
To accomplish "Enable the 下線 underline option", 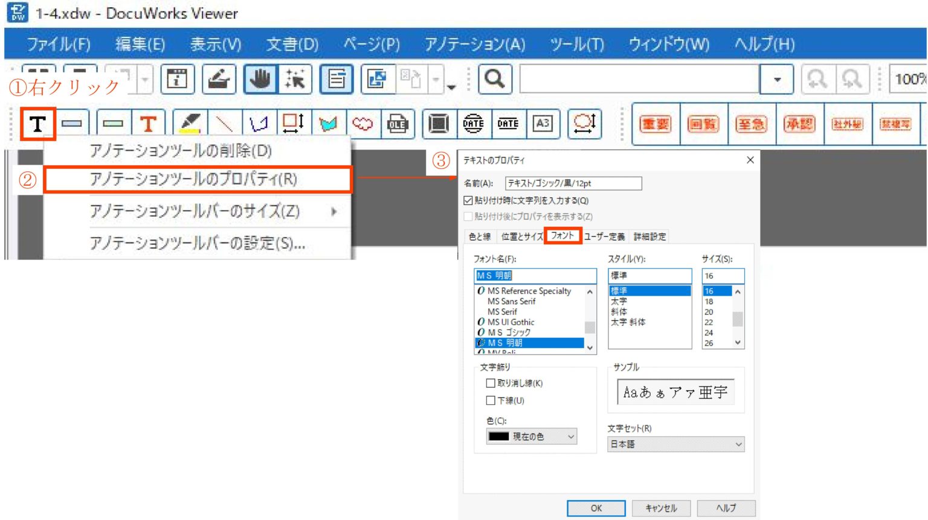I will [x=491, y=399].
